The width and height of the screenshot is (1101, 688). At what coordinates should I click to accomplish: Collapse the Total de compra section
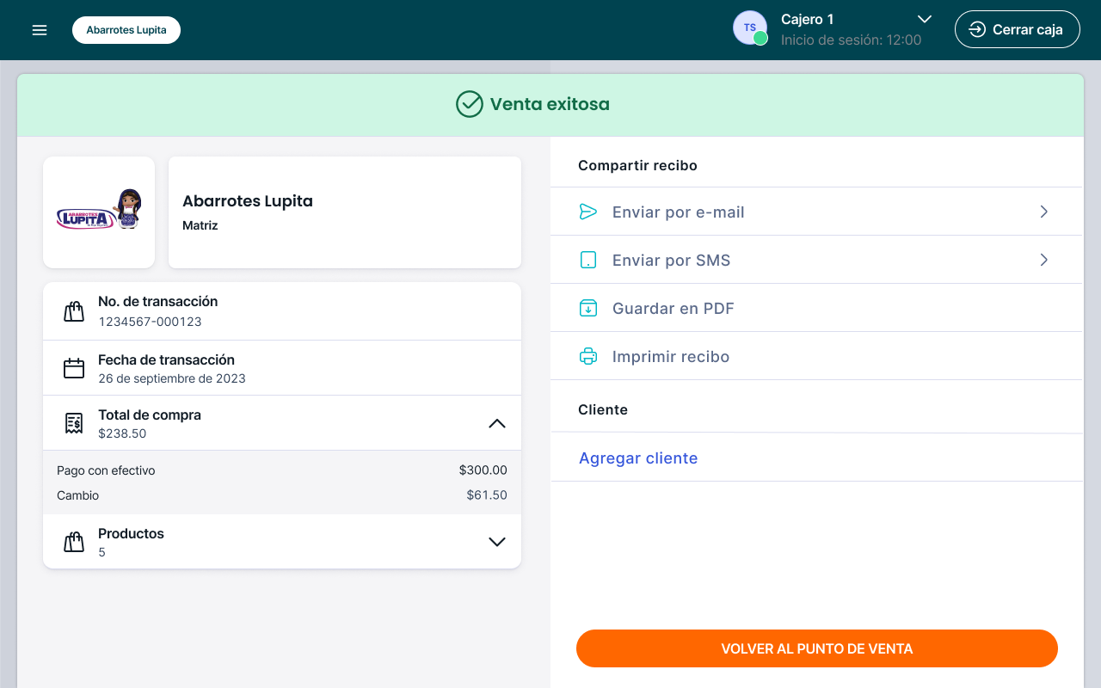coord(497,423)
